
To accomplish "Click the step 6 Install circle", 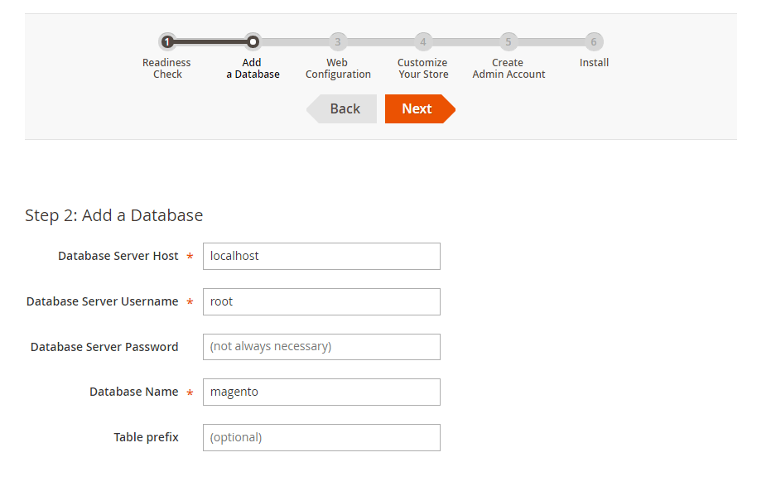I will [x=594, y=41].
